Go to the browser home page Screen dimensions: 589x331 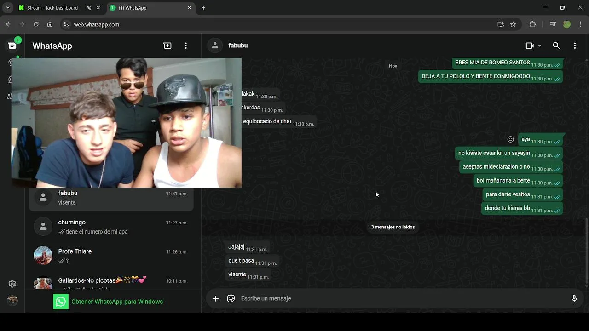(50, 24)
